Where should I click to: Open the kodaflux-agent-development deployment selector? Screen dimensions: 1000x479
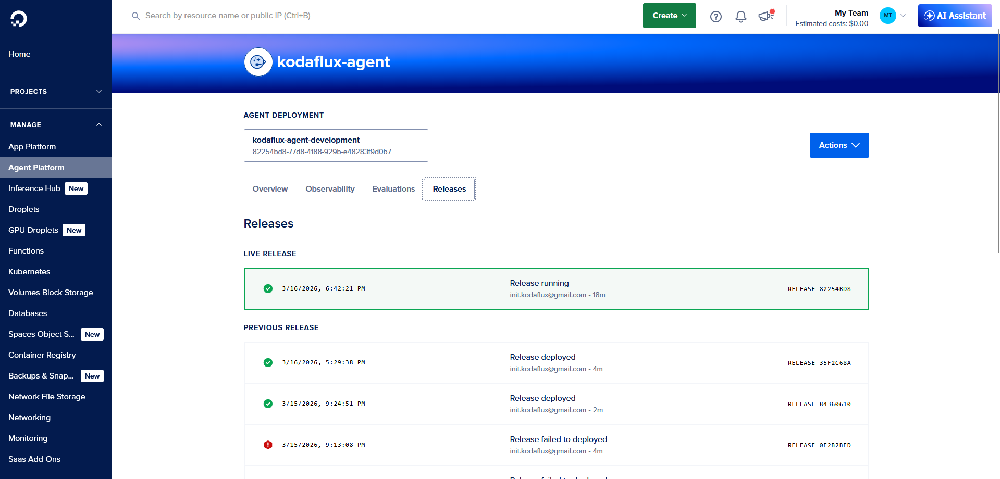click(336, 146)
